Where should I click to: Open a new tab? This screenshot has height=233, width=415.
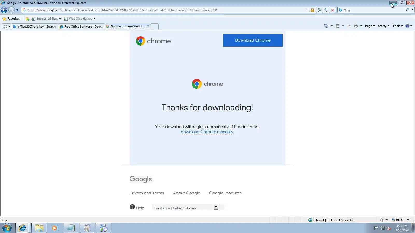(x=155, y=26)
